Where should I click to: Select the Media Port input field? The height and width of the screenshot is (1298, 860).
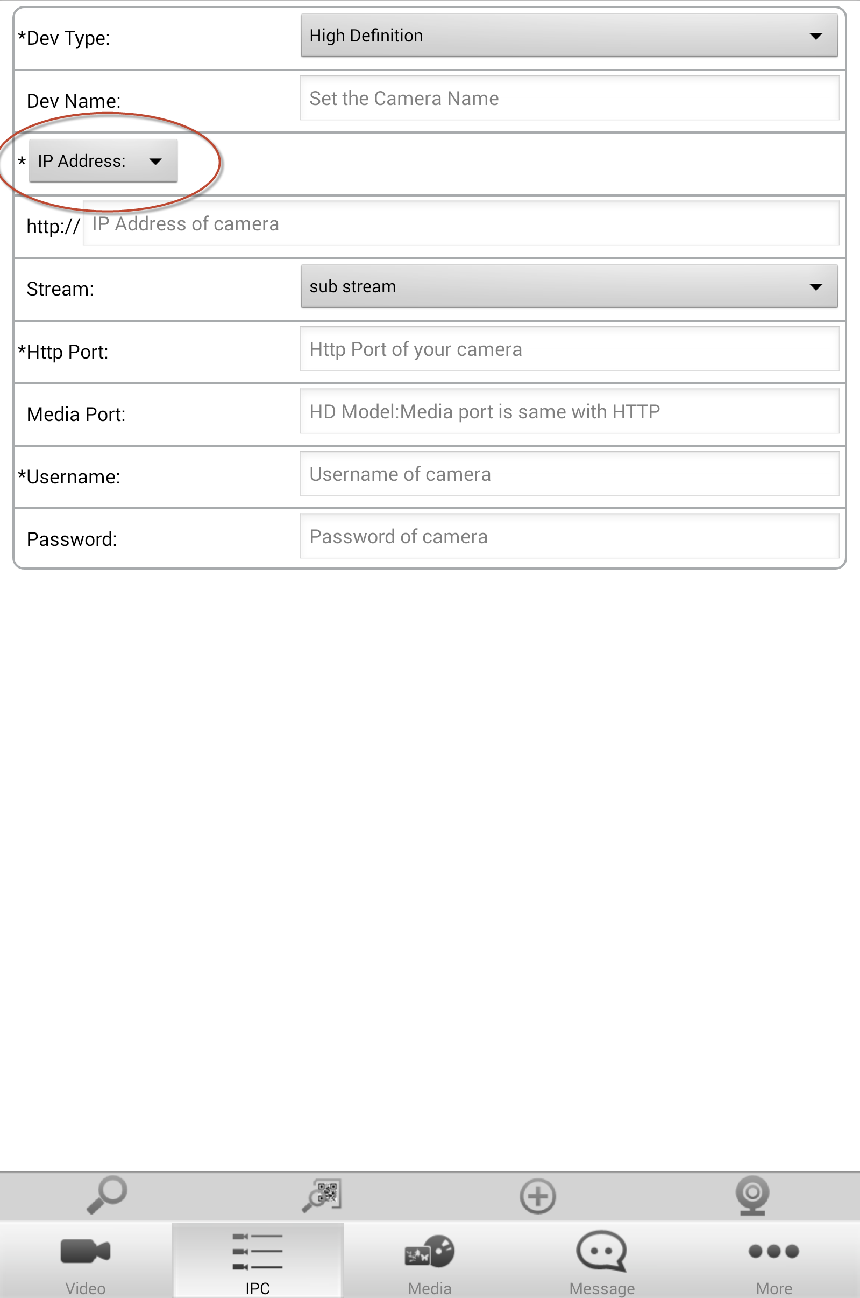point(569,412)
